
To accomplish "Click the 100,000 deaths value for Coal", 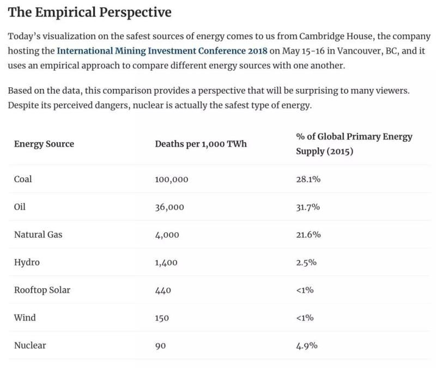I will (x=171, y=179).
